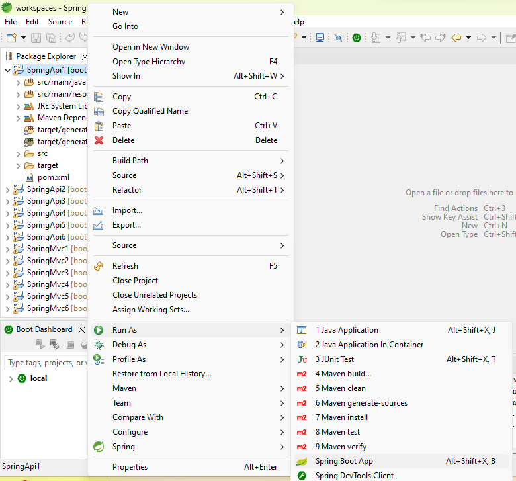Close the Package Explorer view

pyautogui.click(x=84, y=56)
